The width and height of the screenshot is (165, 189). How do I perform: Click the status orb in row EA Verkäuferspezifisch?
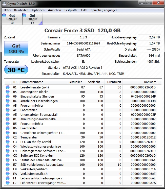tap(8, 174)
